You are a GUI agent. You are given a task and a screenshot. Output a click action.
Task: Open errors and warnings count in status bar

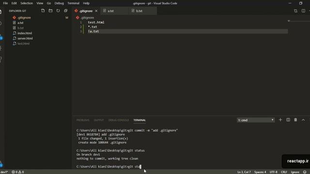(x=18, y=172)
